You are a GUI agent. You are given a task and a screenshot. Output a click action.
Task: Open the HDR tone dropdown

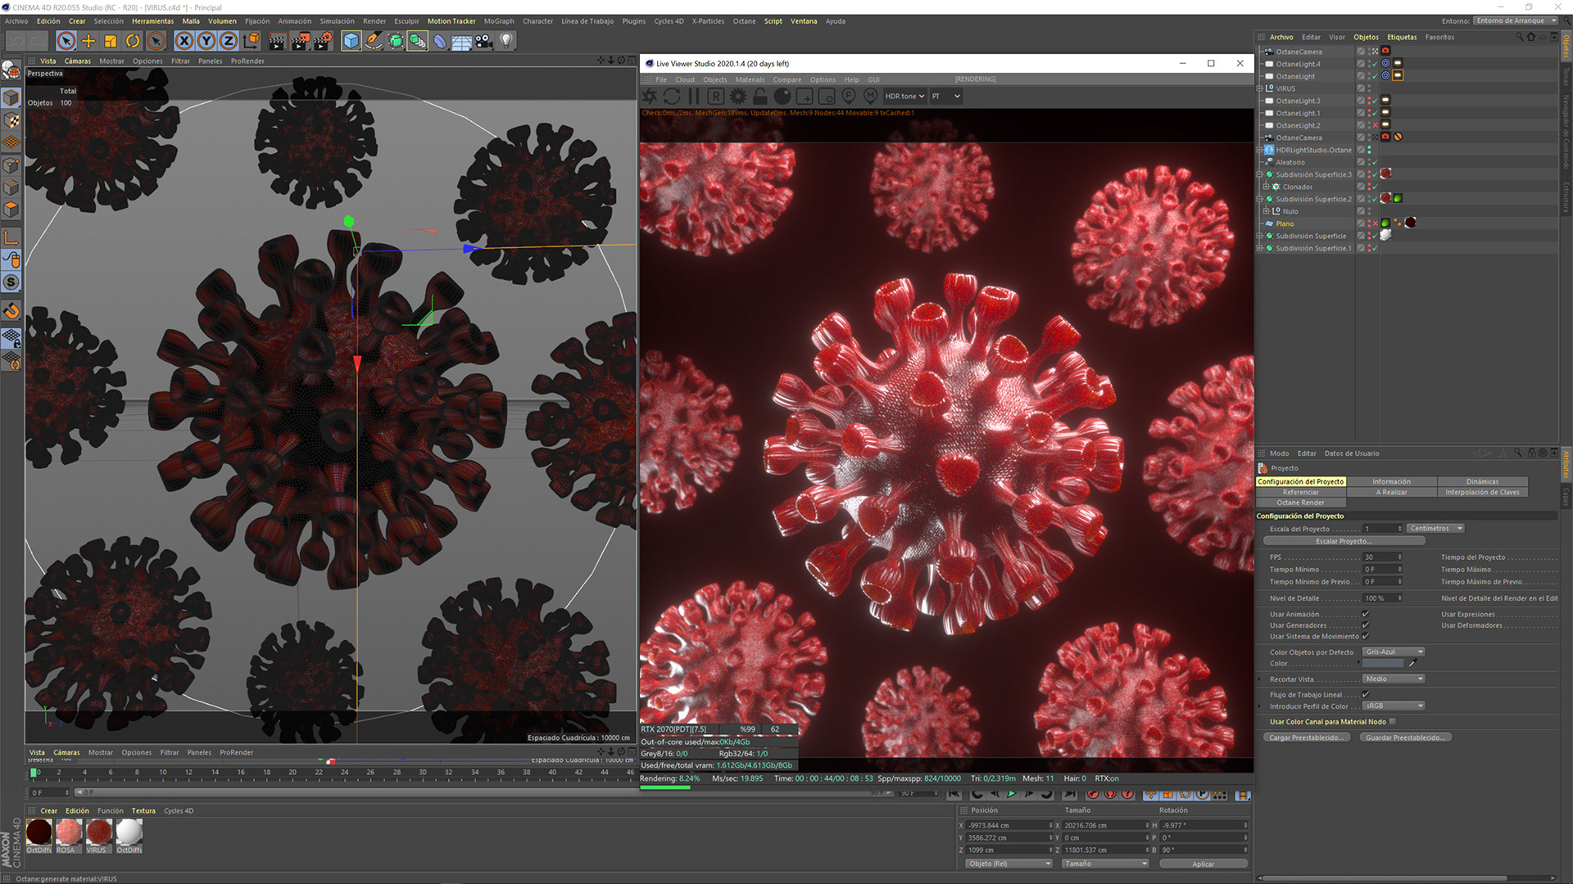pyautogui.click(x=904, y=97)
